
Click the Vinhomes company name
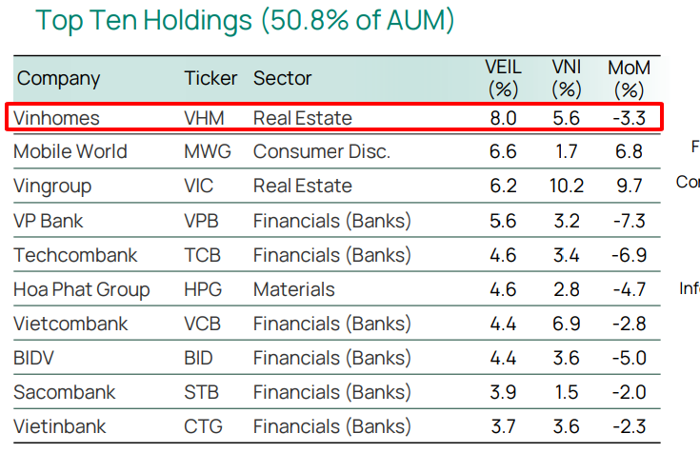tap(56, 118)
